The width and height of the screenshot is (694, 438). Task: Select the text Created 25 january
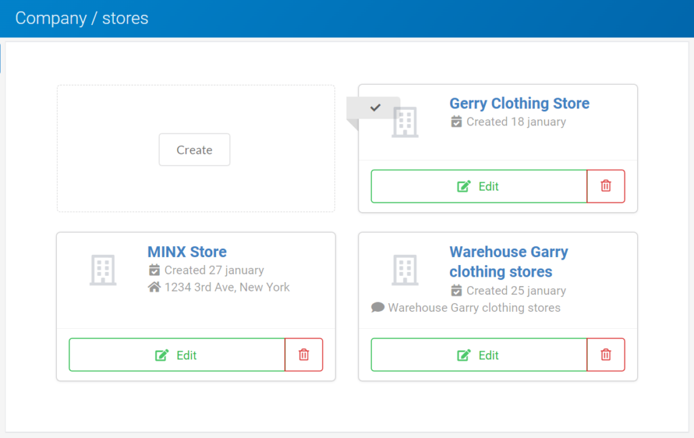coord(516,290)
